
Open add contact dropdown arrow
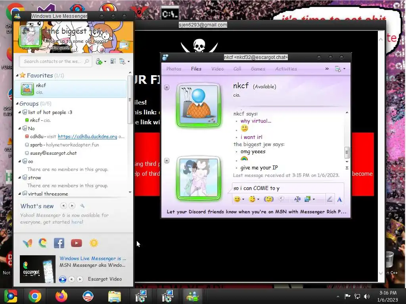(105, 61)
